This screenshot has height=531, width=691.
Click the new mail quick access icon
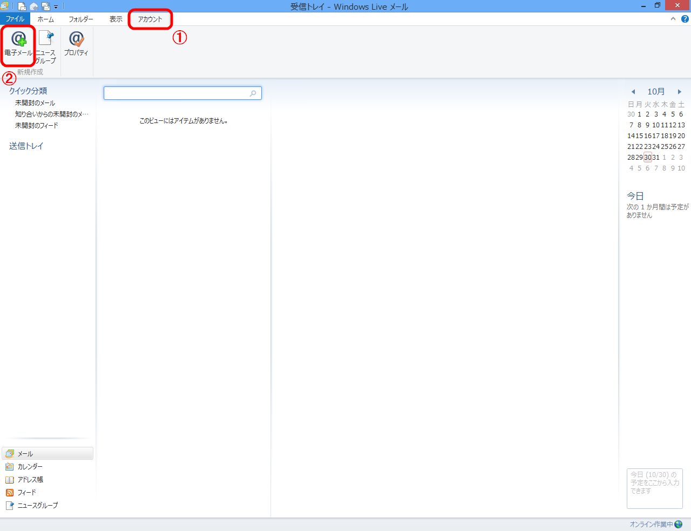point(22,6)
